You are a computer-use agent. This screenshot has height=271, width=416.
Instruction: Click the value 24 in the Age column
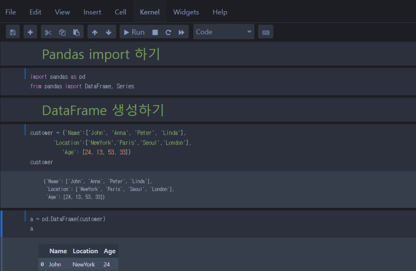click(x=107, y=264)
